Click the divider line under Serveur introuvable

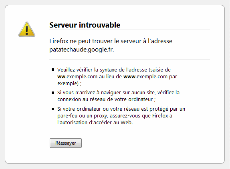130,30
